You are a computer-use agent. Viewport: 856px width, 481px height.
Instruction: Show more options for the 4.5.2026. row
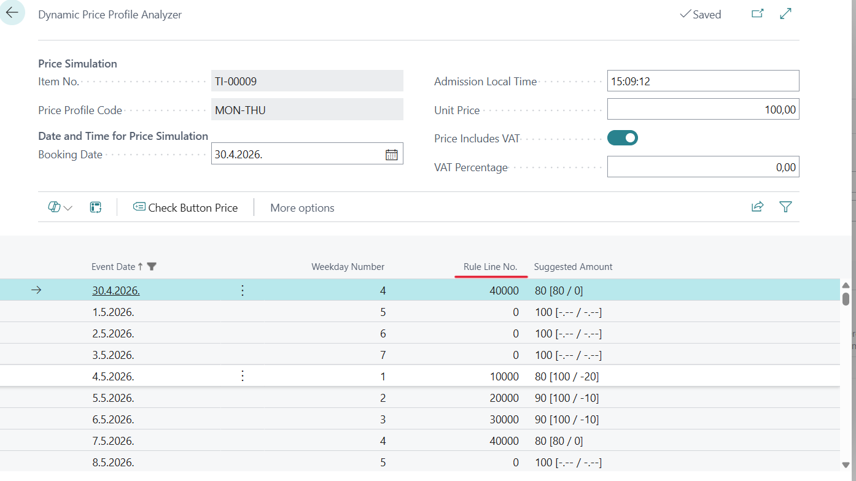click(x=243, y=376)
